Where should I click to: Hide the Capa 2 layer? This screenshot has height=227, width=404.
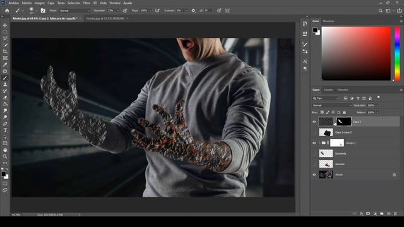[314, 122]
